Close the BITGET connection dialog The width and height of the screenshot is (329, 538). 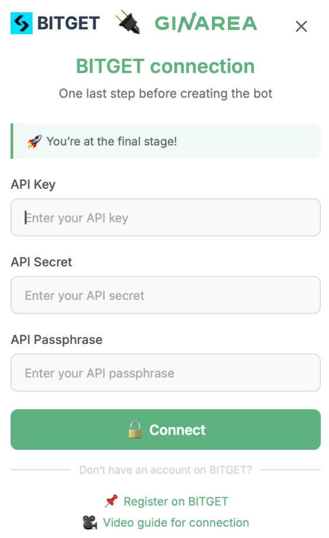(x=301, y=26)
